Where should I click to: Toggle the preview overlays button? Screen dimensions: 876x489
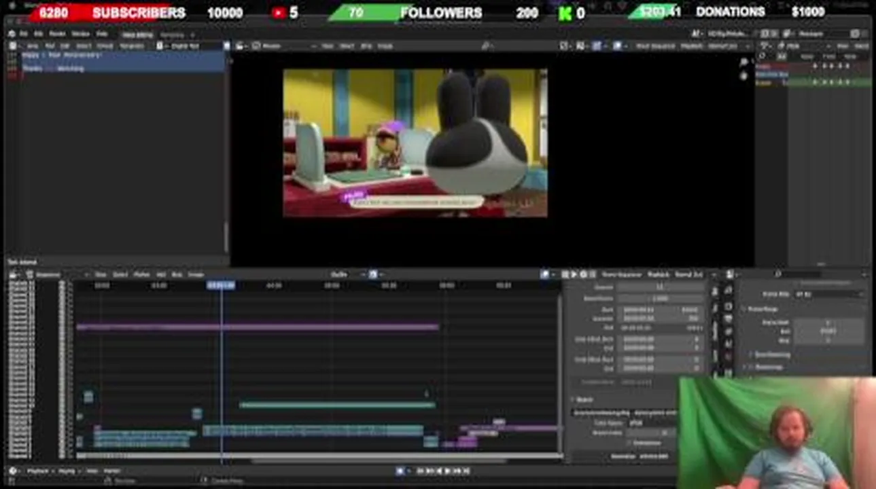tap(618, 46)
